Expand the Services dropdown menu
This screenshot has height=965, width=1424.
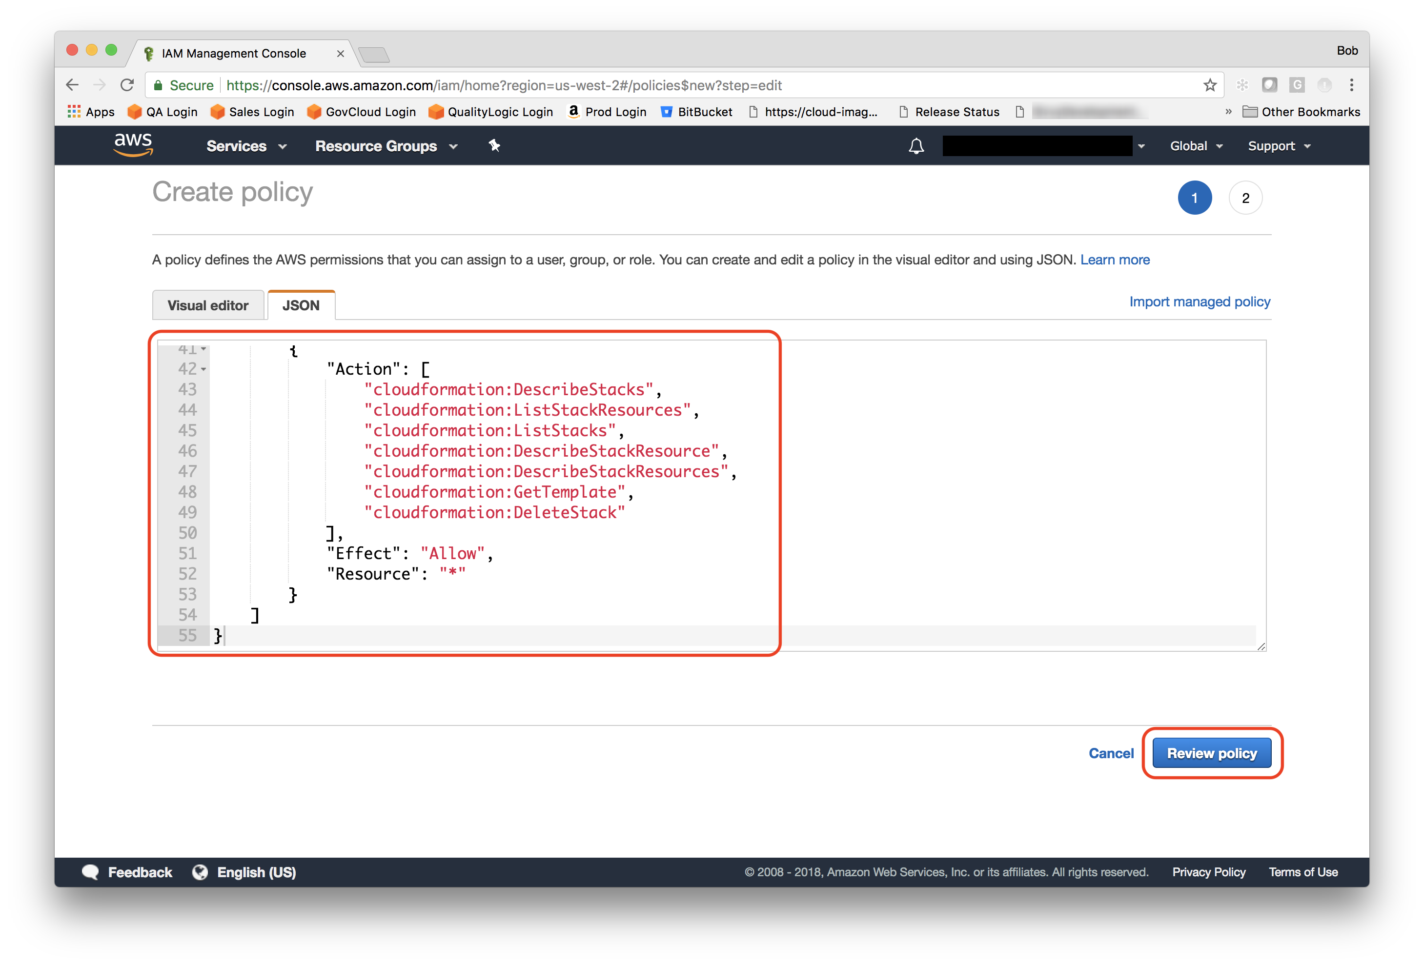click(x=246, y=146)
